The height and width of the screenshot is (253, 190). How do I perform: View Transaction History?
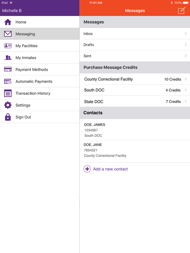click(x=40, y=93)
